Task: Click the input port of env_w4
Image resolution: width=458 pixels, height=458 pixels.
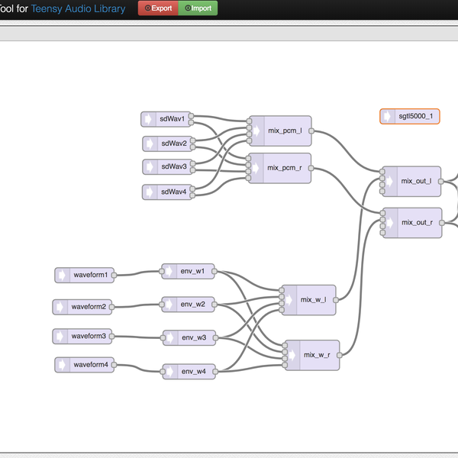Action: tap(162, 372)
